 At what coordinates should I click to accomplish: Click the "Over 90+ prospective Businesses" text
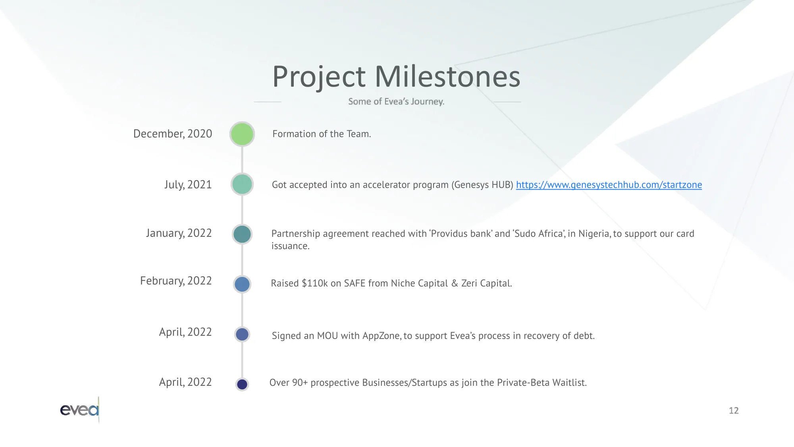[x=428, y=383]
